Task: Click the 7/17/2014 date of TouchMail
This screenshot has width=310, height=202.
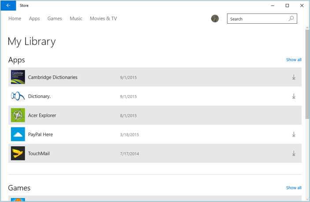Action: (x=129, y=154)
